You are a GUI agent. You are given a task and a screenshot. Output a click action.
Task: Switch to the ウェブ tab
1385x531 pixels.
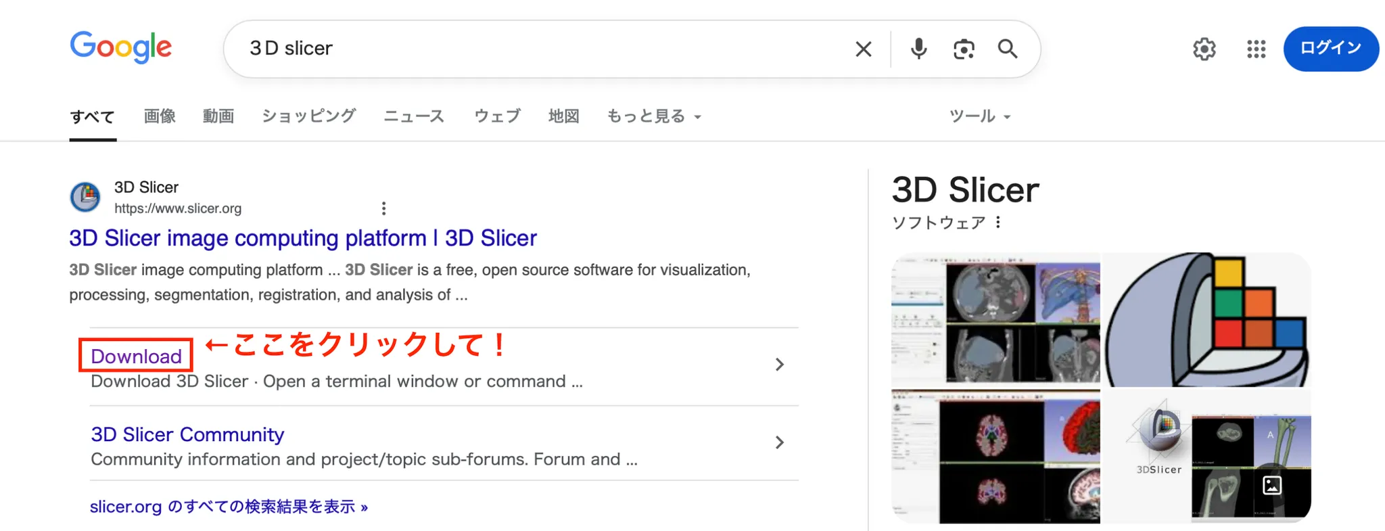click(497, 116)
